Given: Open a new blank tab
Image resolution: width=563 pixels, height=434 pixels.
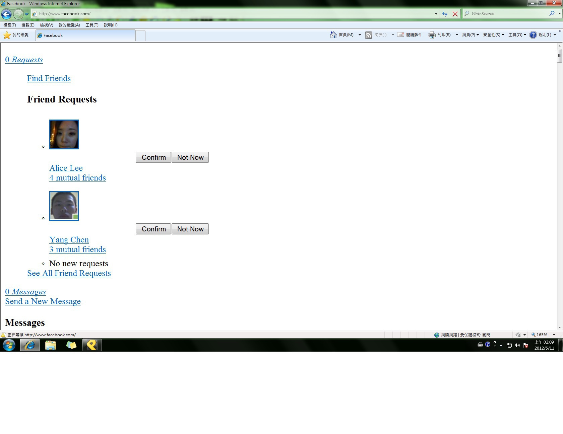Looking at the screenshot, I should (140, 35).
